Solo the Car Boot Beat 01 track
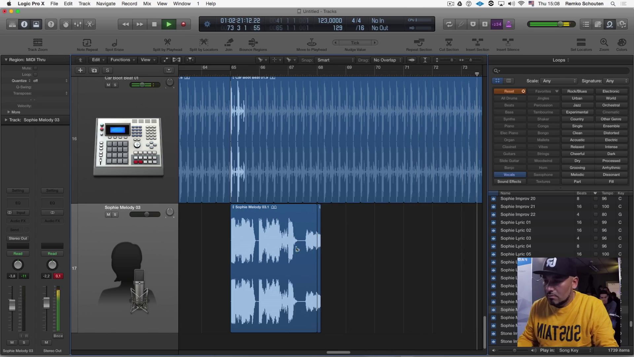 pyautogui.click(x=115, y=85)
